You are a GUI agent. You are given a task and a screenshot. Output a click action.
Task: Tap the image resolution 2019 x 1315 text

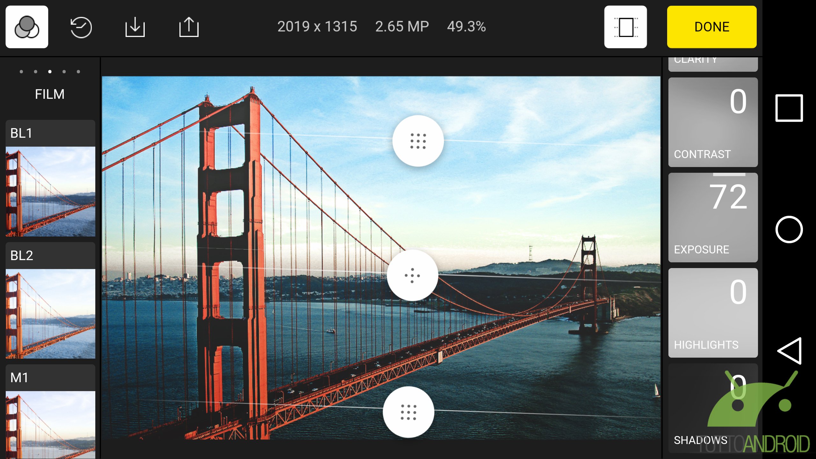click(317, 26)
